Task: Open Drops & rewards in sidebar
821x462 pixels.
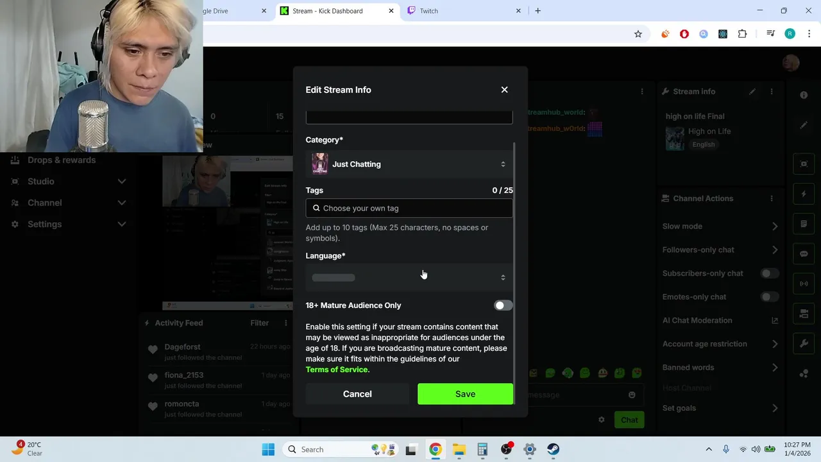Action: click(62, 160)
